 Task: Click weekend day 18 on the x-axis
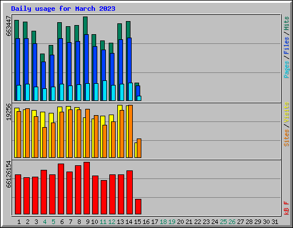pos(163,222)
